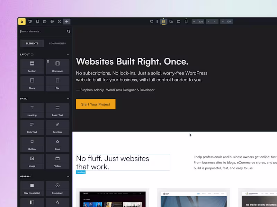277x207 pixels.
Task: Click the Layout info icon
Action: (32, 55)
